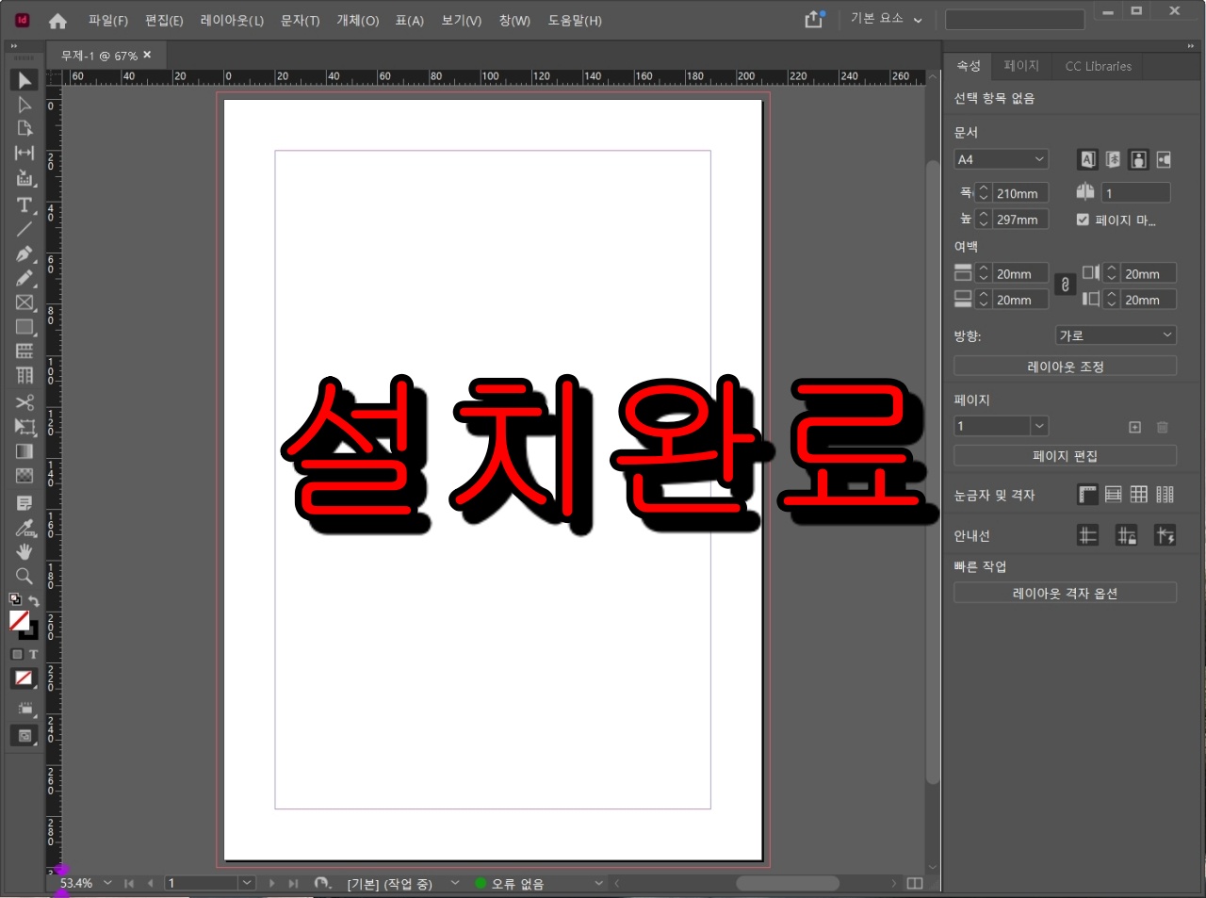This screenshot has height=898, width=1206.
Task: Select the Type tool
Action: coord(24,205)
